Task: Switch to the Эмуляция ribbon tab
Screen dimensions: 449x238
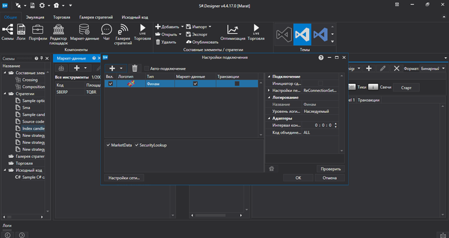Action: pos(35,17)
